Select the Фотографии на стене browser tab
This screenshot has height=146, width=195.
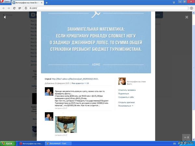pos(28,3)
